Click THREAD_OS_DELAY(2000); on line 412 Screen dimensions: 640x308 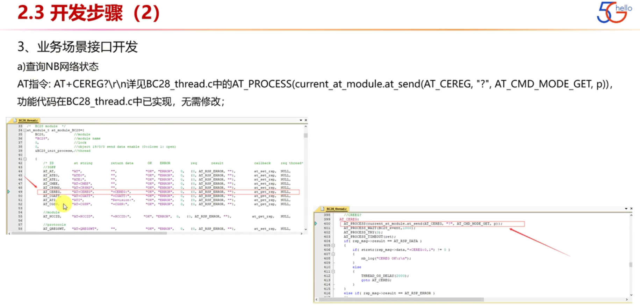click(x=385, y=276)
